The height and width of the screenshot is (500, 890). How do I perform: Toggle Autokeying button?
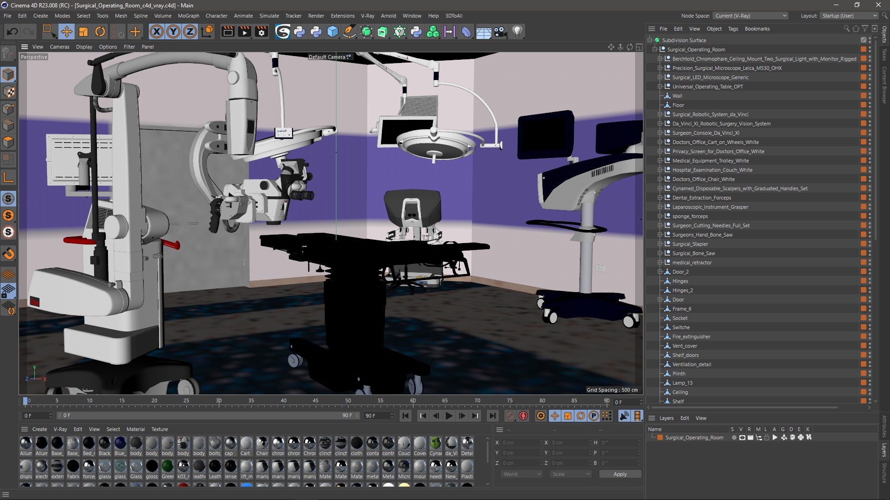point(523,416)
